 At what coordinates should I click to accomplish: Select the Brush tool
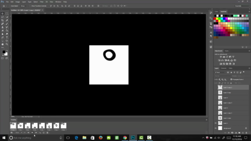click(7, 24)
